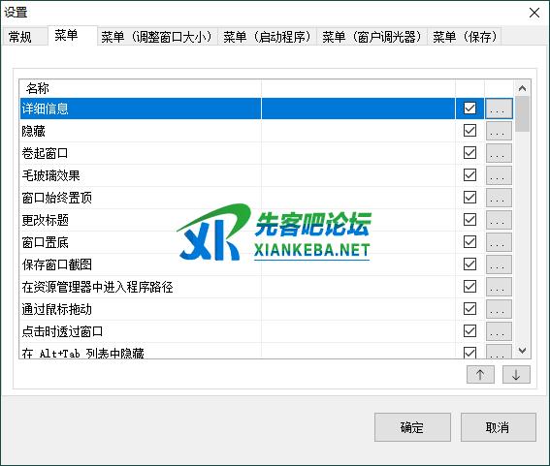Open the ellipsis button for 保存窗口截图
This screenshot has width=550, height=466.
point(499,264)
